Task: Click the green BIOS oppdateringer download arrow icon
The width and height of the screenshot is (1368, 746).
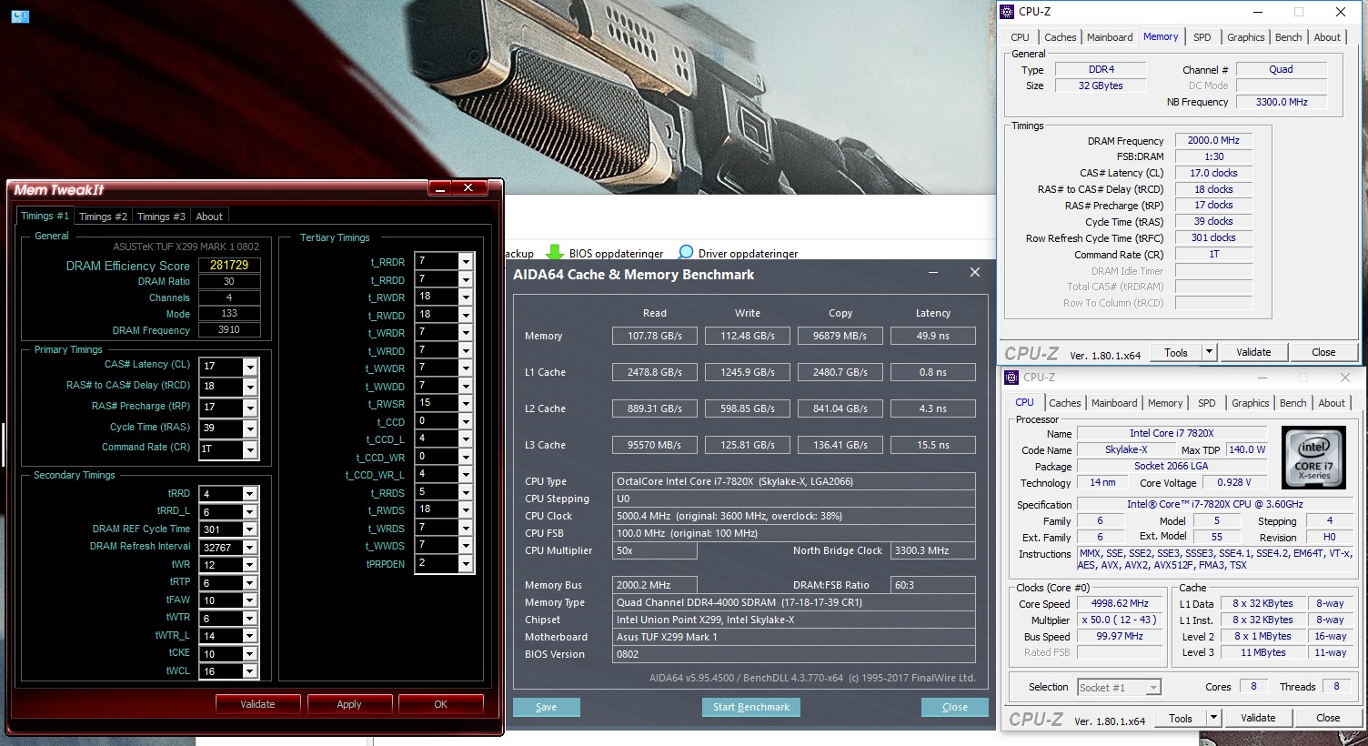Action: coord(554,253)
